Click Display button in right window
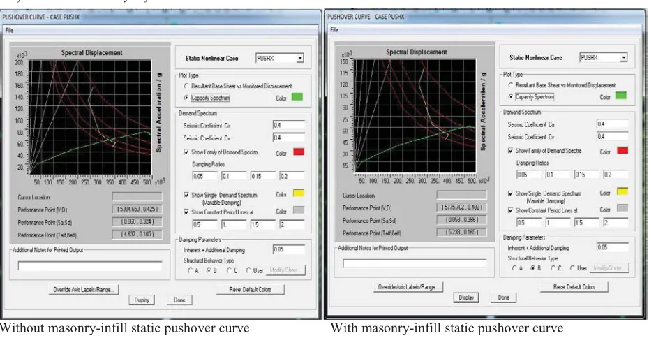649x338 pixels. 466,297
